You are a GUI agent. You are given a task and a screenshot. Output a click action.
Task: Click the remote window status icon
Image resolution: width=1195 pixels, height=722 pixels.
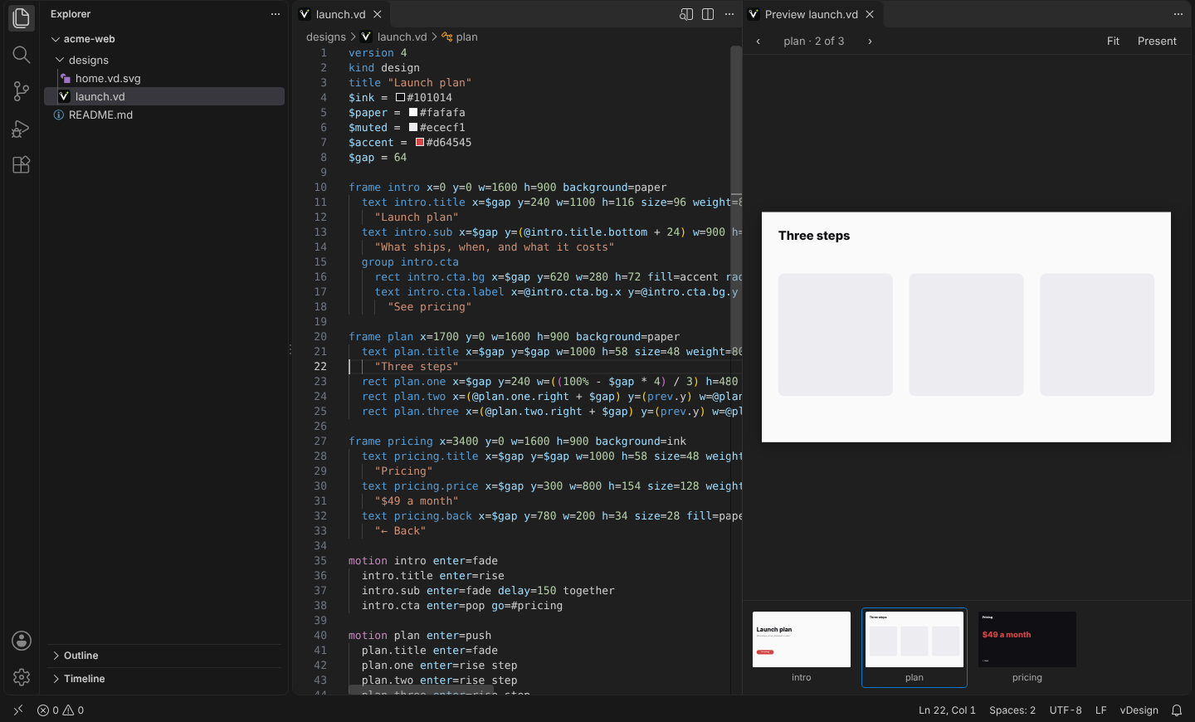(x=18, y=710)
